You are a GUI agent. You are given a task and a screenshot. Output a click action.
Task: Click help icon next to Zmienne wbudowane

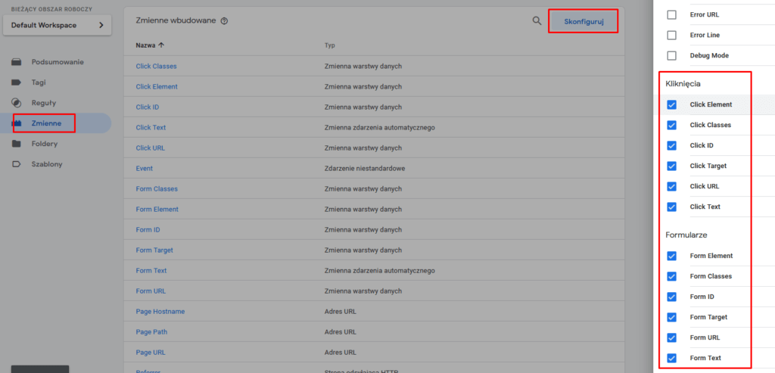pyautogui.click(x=224, y=22)
